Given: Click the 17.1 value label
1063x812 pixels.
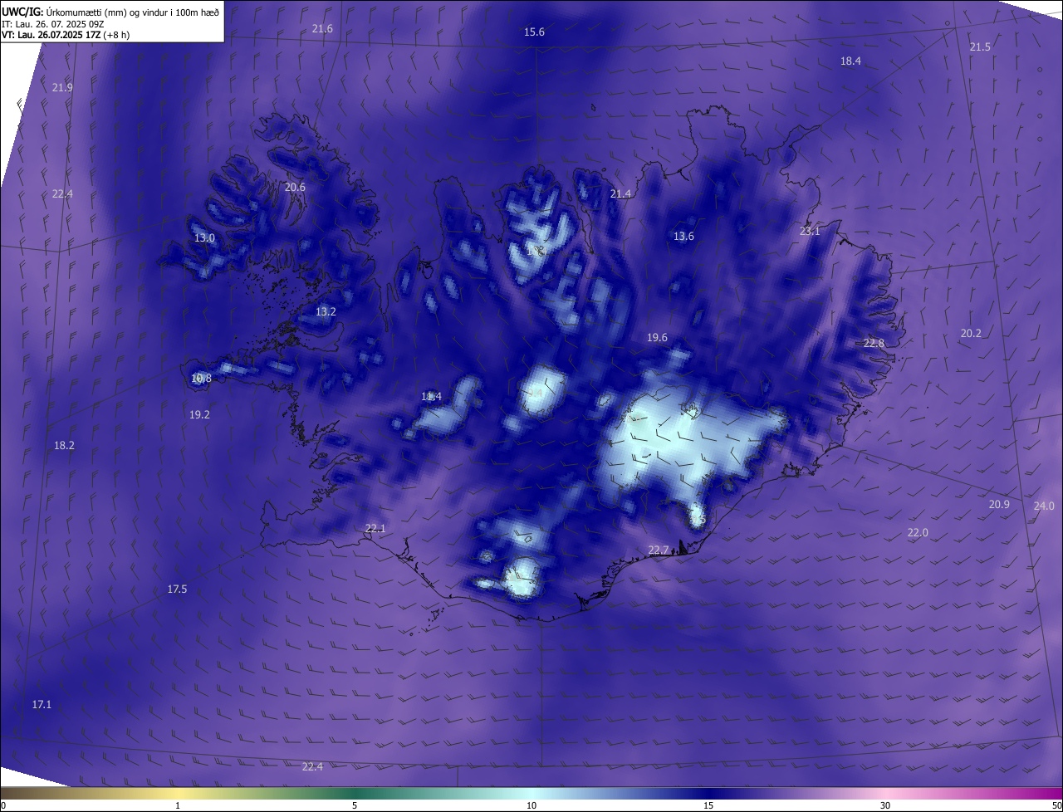Looking at the screenshot, I should (42, 704).
